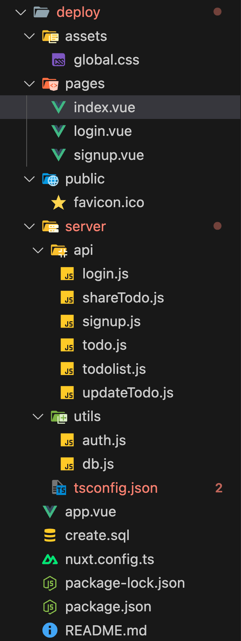The image size is (241, 641).
Task: Click the error count badge on tsconfig.json
Action: [x=219, y=488]
